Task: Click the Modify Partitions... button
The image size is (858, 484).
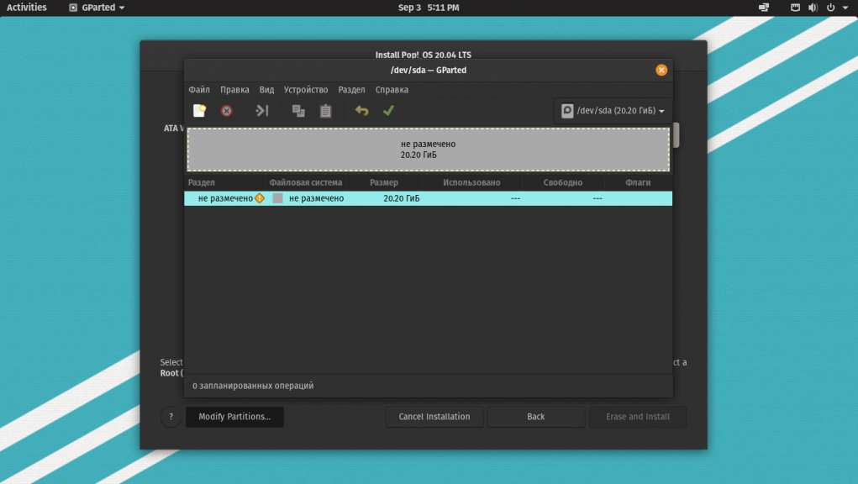Action: (234, 417)
